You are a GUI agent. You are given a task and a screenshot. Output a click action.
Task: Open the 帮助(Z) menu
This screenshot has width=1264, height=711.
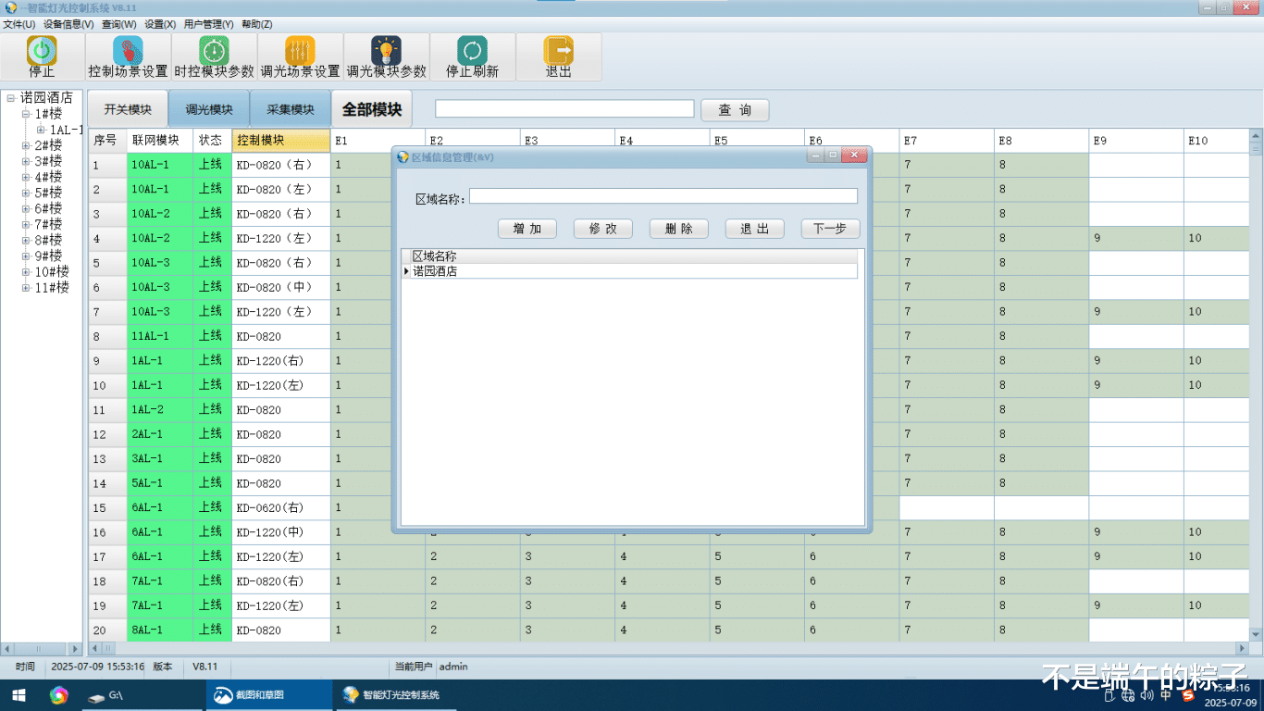click(256, 24)
